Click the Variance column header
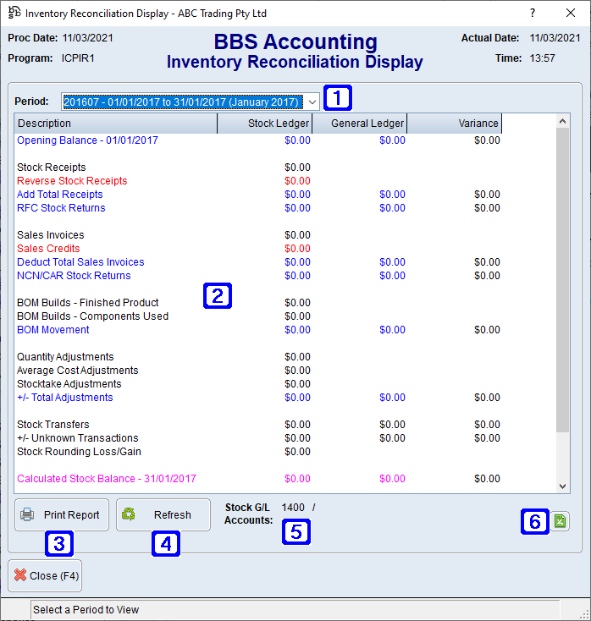 tap(454, 124)
